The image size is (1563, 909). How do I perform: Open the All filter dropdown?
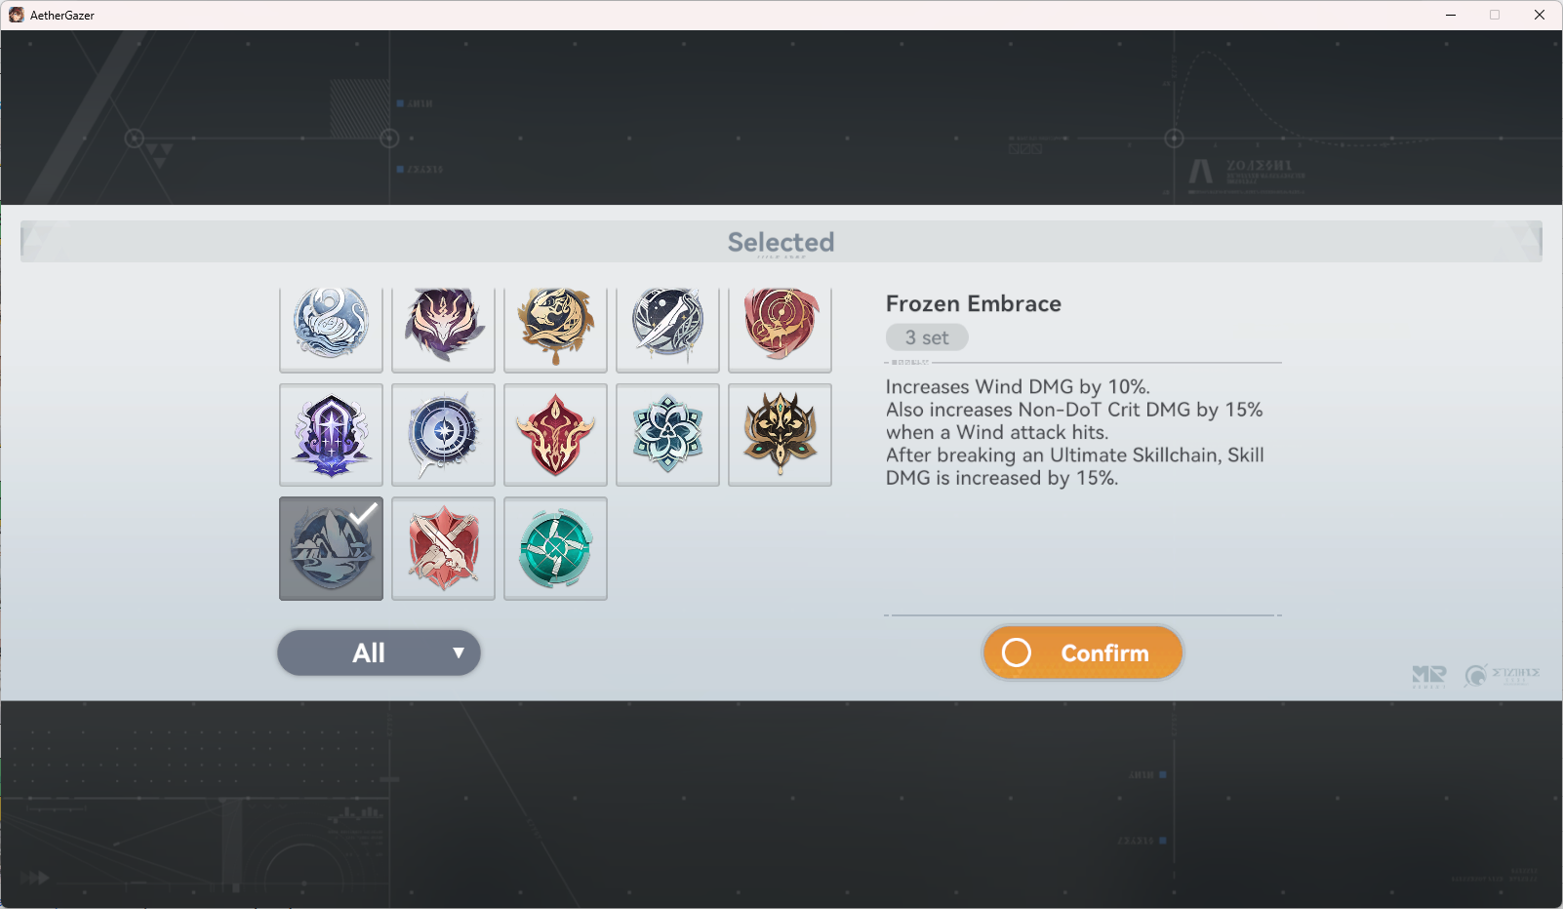point(379,652)
